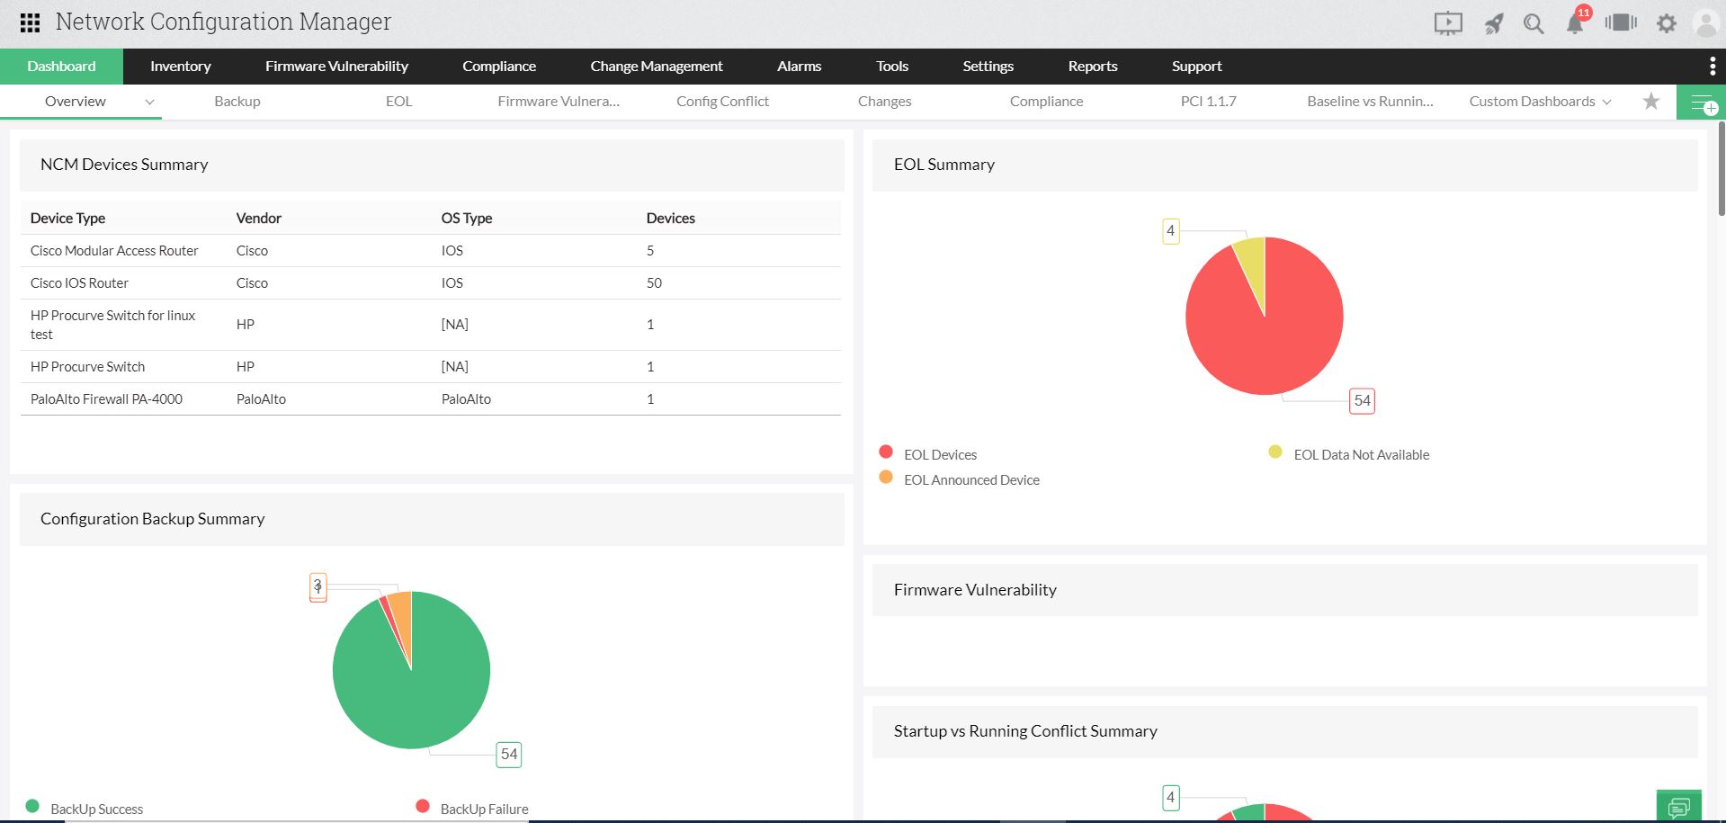This screenshot has height=823, width=1726.
Task: Open the three-dot more options menu
Action: pos(1712,67)
